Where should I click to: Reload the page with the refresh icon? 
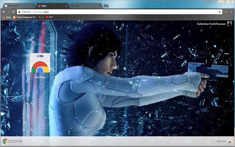click(x=14, y=12)
